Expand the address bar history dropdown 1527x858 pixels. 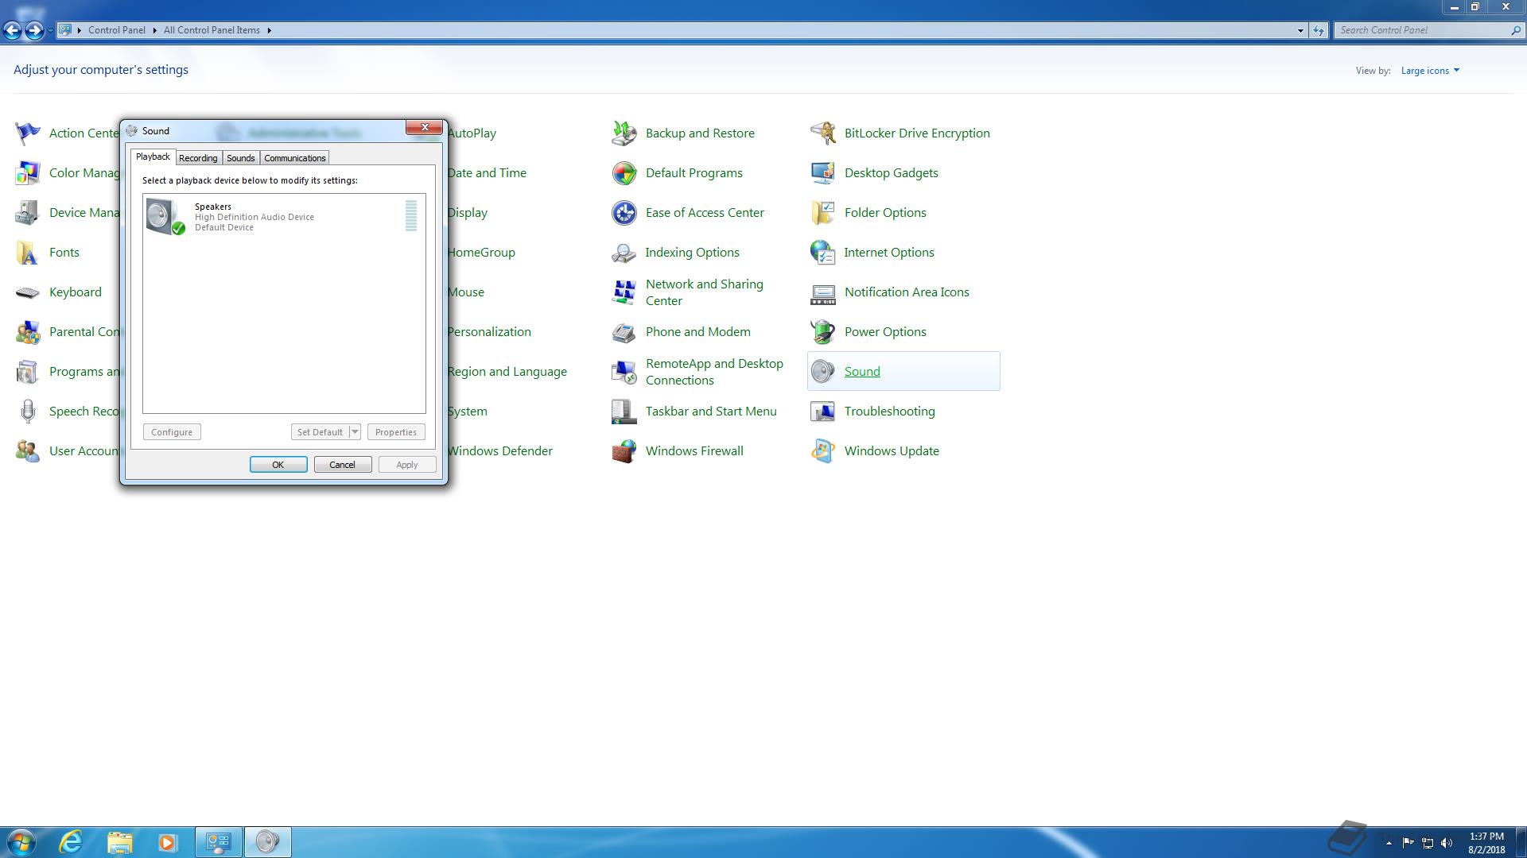click(1300, 30)
